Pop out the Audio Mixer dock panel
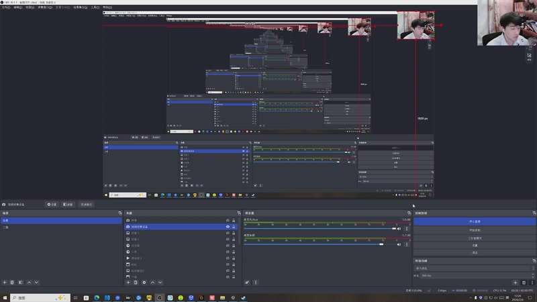This screenshot has width=537, height=302. point(409,213)
